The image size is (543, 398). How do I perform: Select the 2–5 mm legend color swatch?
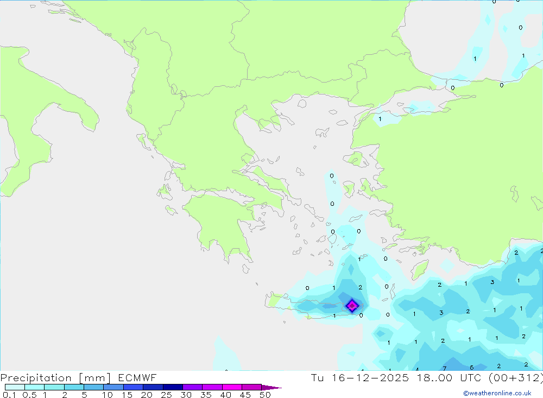click(x=74, y=387)
